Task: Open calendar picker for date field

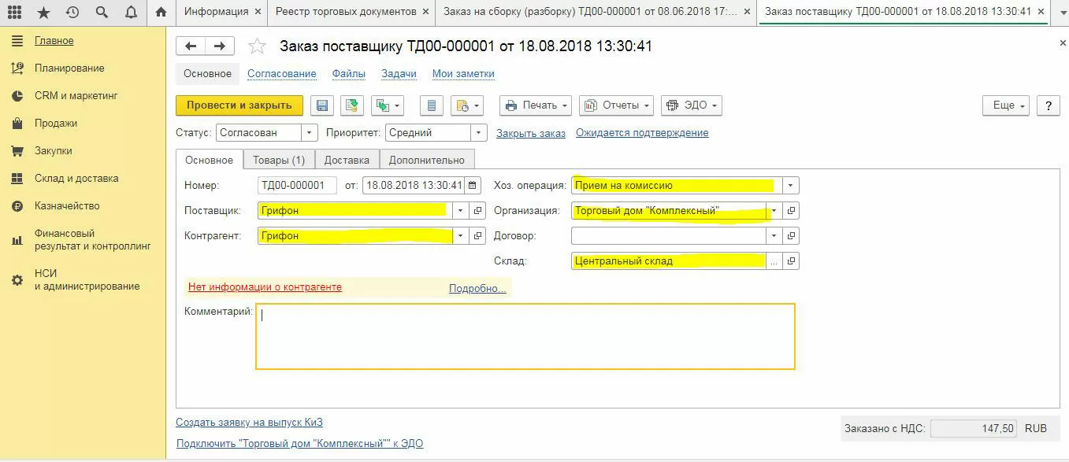Action: tap(473, 186)
